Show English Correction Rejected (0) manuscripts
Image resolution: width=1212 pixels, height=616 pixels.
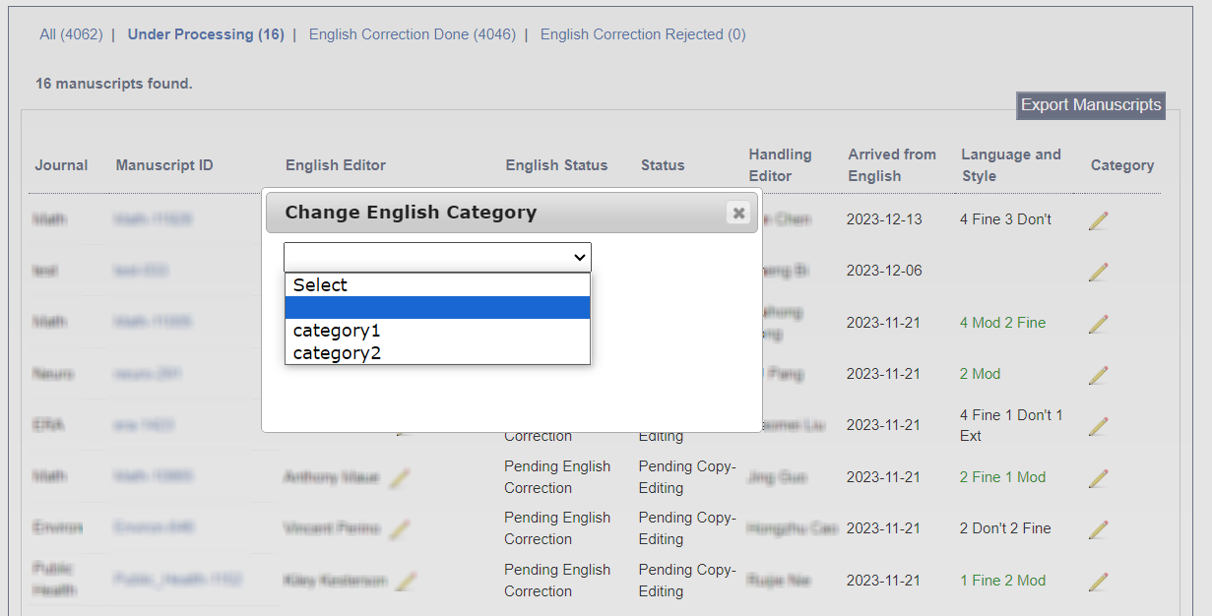click(643, 34)
